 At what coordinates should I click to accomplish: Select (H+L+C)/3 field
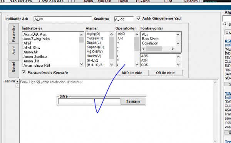point(94,65)
